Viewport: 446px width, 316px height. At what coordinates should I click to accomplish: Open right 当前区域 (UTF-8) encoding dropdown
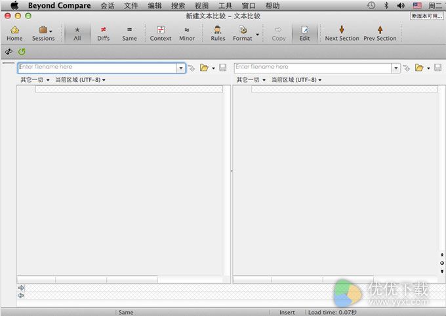click(x=296, y=80)
